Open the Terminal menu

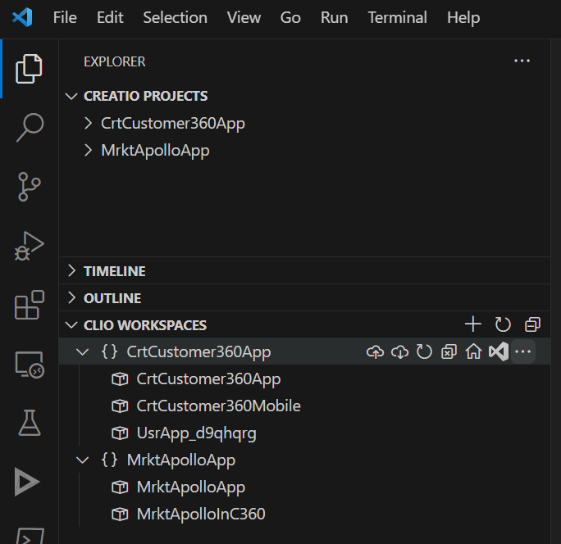coord(397,17)
